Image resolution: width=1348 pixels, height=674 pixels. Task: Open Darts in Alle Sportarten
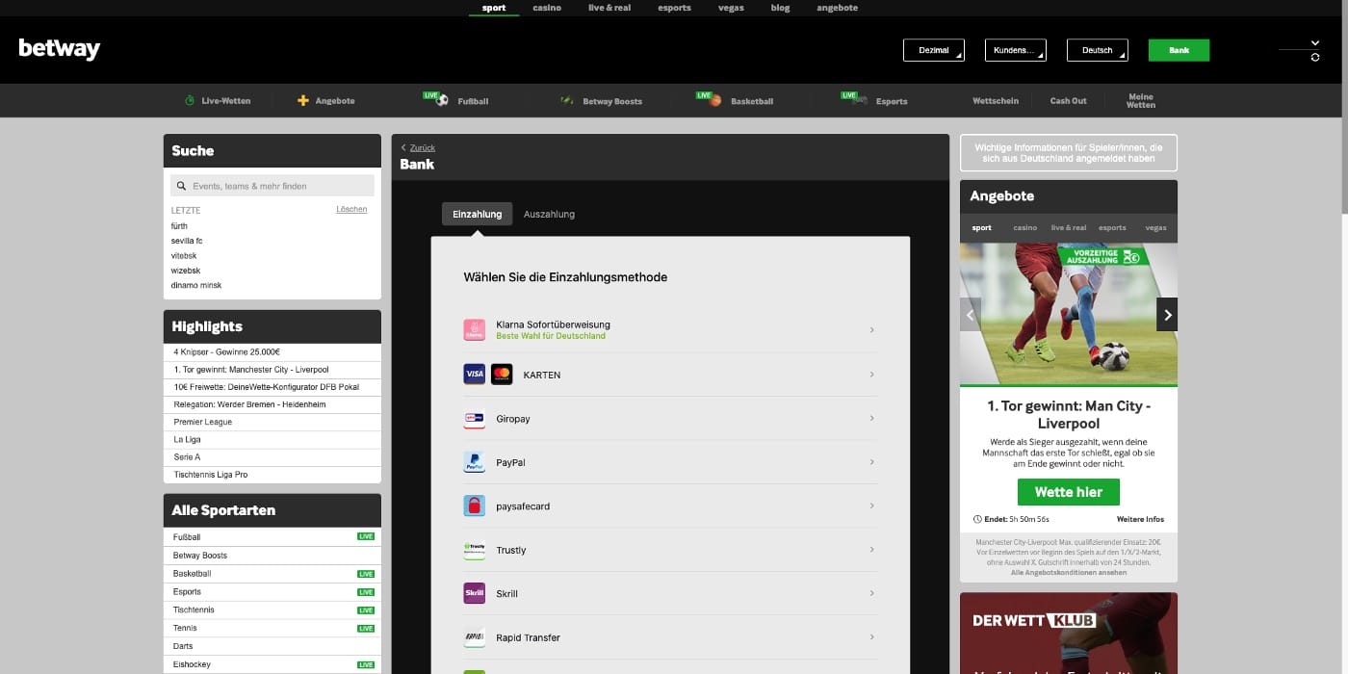(x=272, y=646)
